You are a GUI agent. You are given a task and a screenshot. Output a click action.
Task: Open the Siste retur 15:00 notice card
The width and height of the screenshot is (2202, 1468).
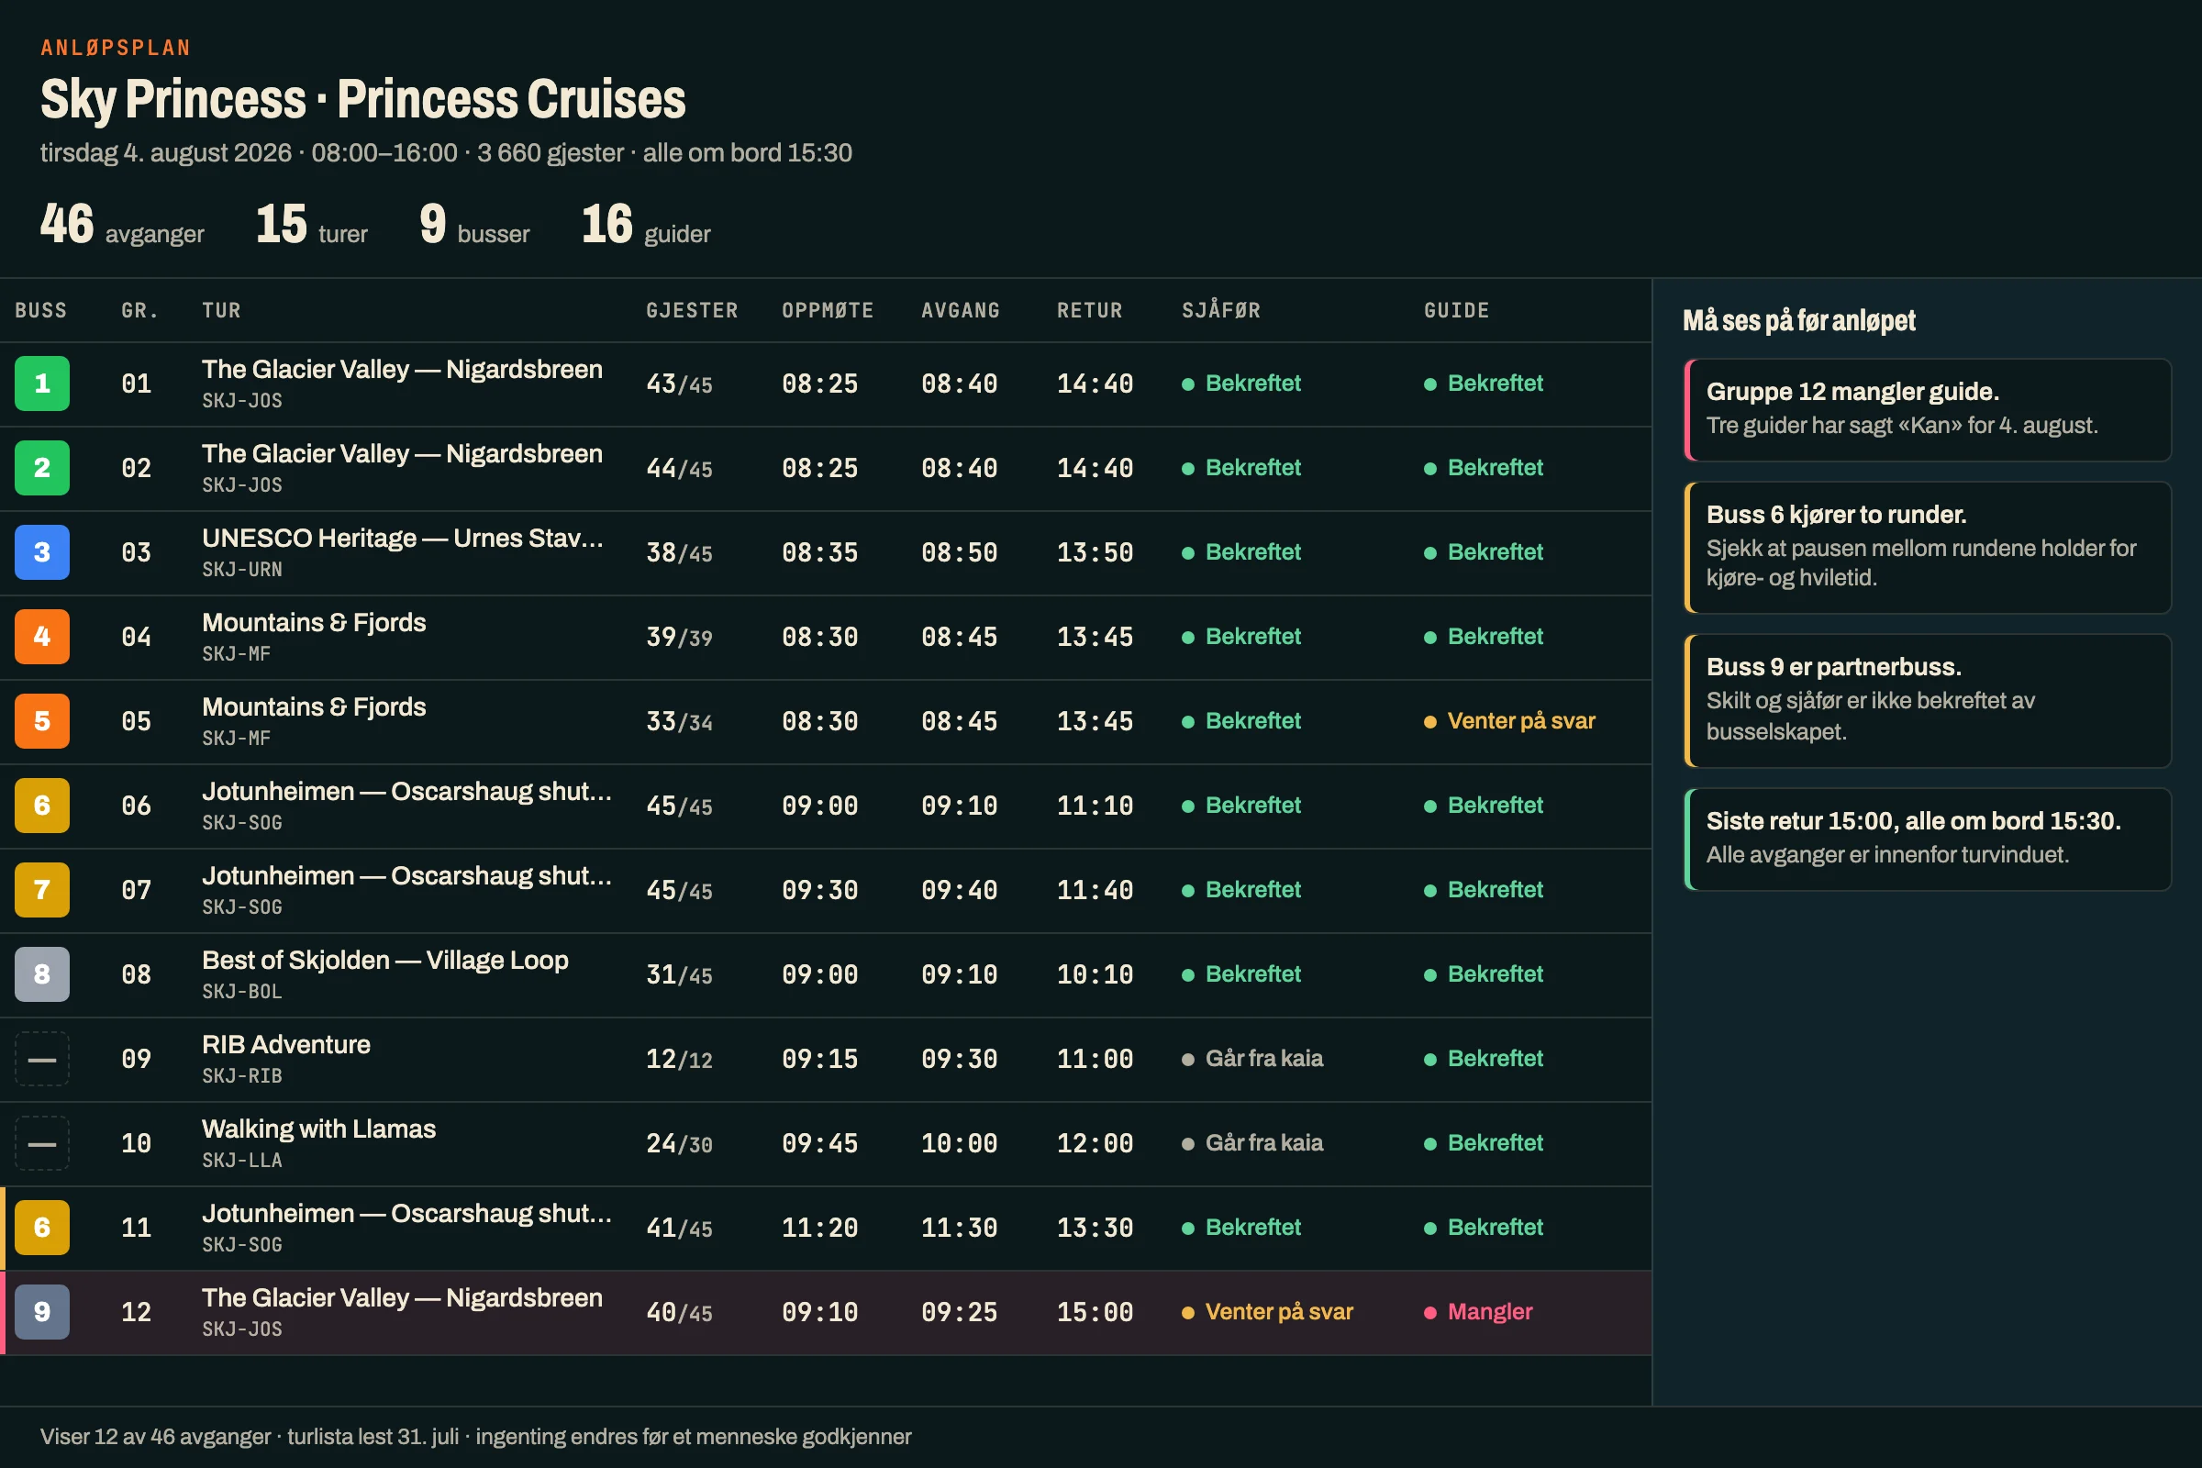(1928, 839)
